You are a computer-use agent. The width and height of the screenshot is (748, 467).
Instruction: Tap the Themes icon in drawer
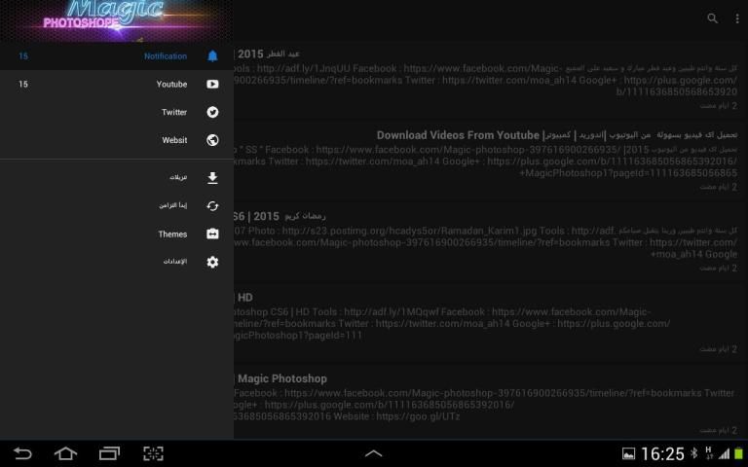[x=212, y=234]
